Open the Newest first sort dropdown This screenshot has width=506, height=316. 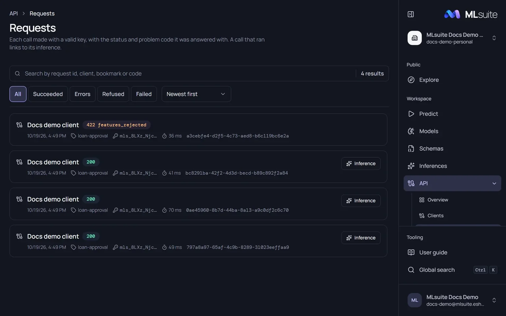[x=196, y=94]
